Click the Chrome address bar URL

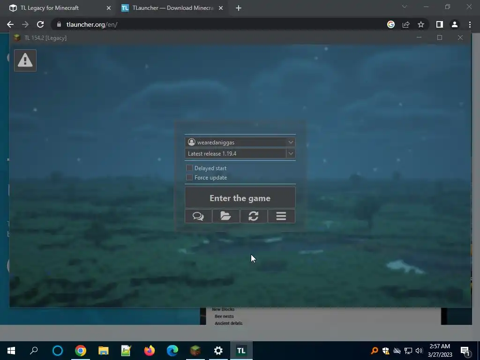(x=92, y=24)
